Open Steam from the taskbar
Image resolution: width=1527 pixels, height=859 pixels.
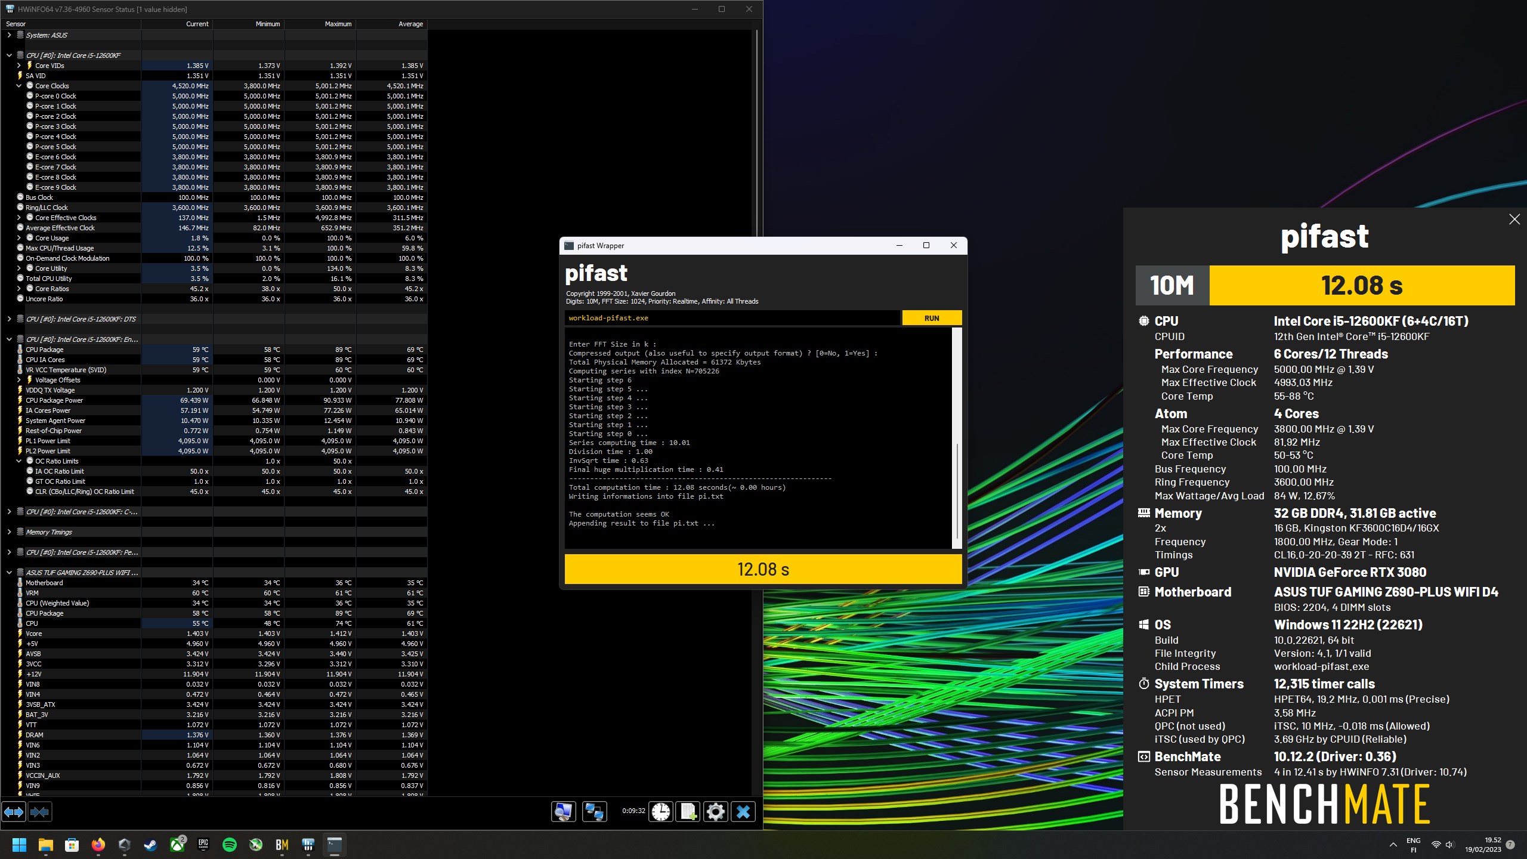coord(151,845)
